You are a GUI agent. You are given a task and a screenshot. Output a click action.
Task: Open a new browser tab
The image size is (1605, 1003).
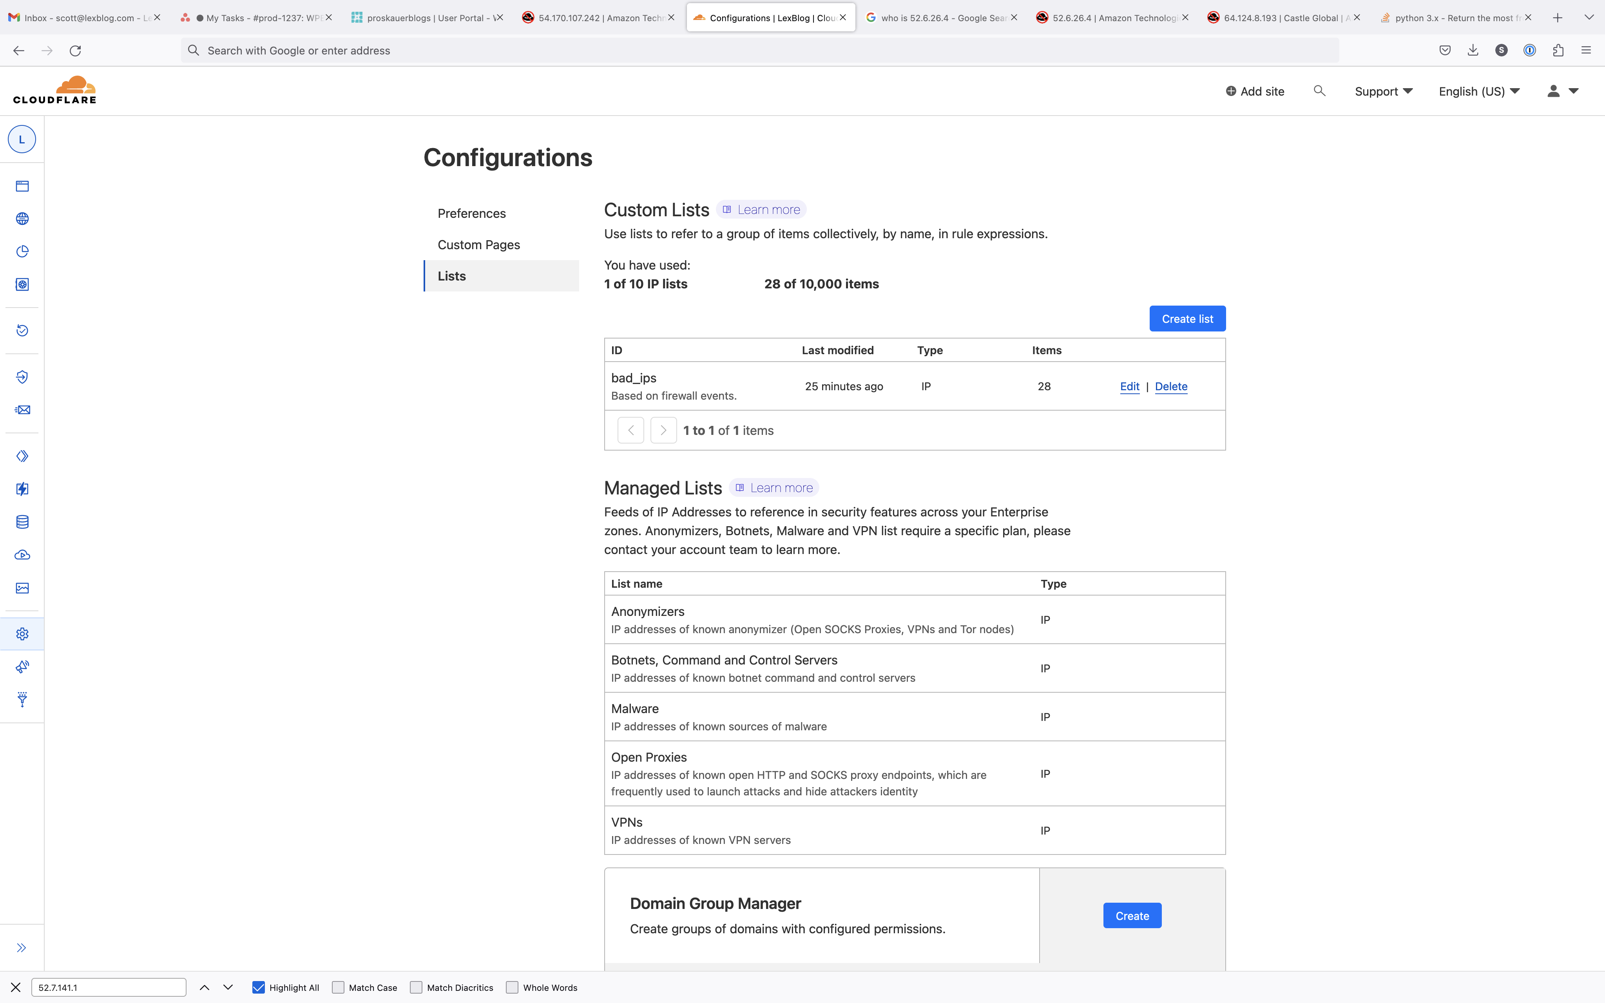(1558, 17)
